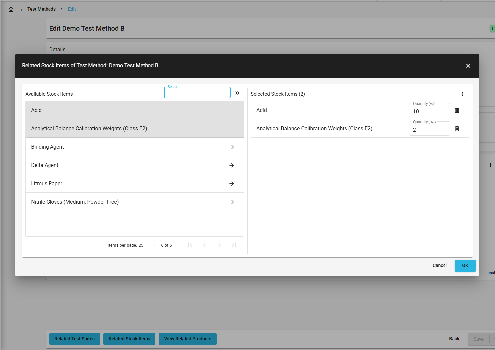Click selected Analytical Balance Calibration Weights entry

[x=314, y=128]
